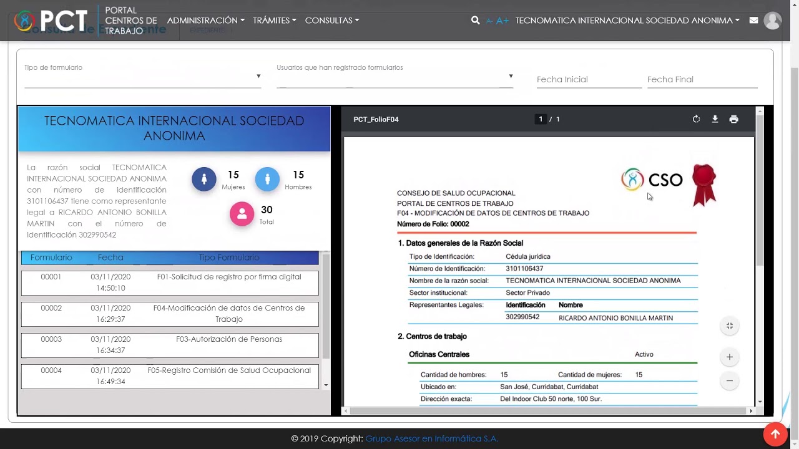Screen dimensions: 799x449
Task: Click RICARDO ANTONIO BONILLA MARTIN in PDF
Action: click(615, 318)
